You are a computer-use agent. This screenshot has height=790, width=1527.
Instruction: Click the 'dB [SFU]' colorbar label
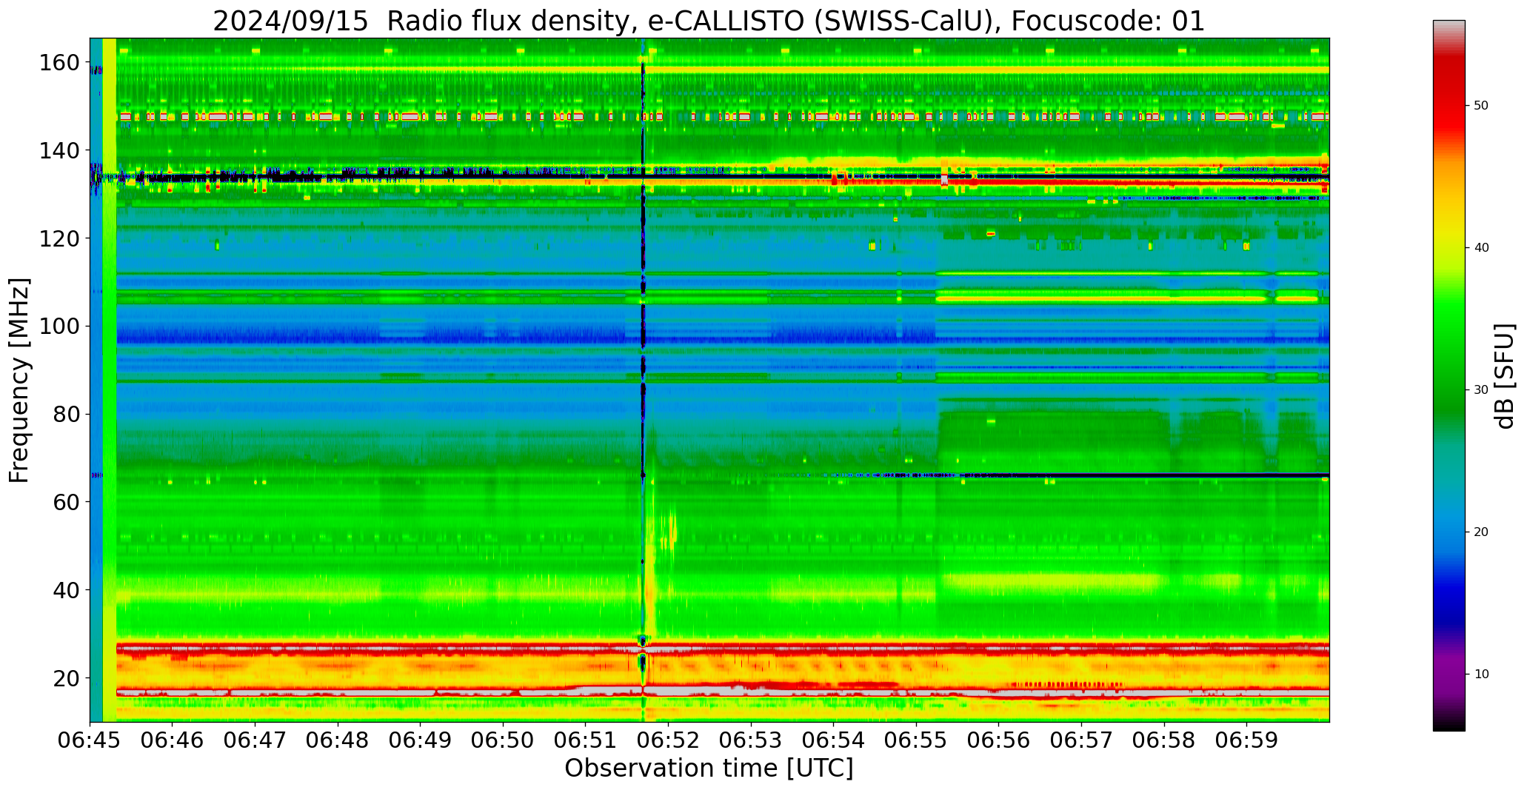coord(1505,375)
